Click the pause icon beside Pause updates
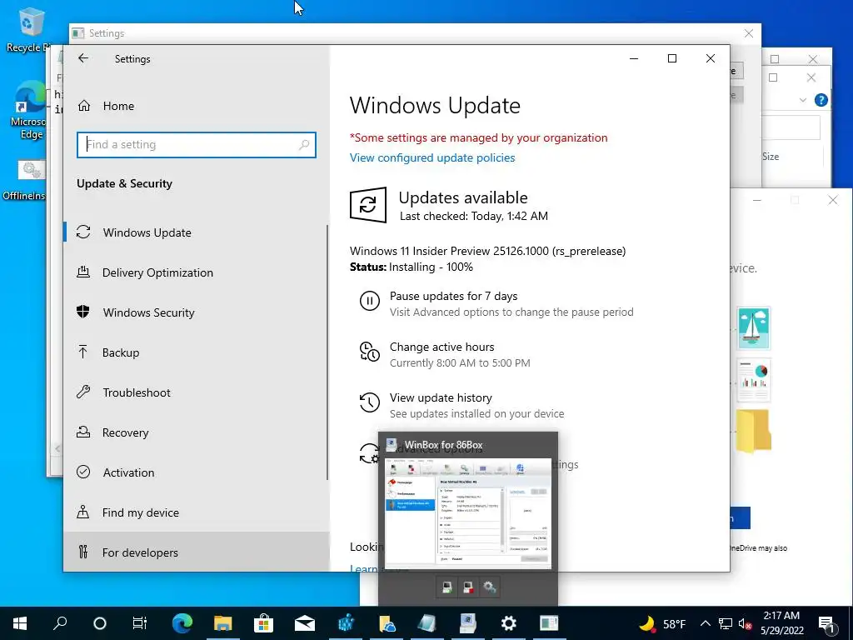 (369, 300)
